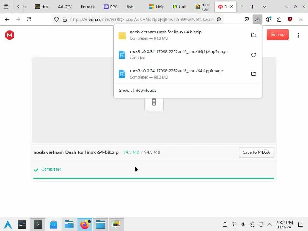308x231 pixels.
Task: Switch to the 'dro' browser tab
Action: tap(42, 7)
